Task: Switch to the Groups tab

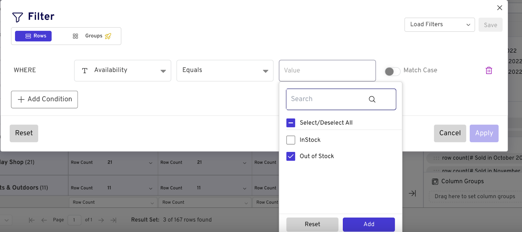Action: point(92,36)
